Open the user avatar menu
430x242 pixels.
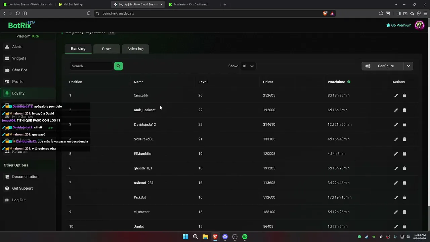(419, 25)
